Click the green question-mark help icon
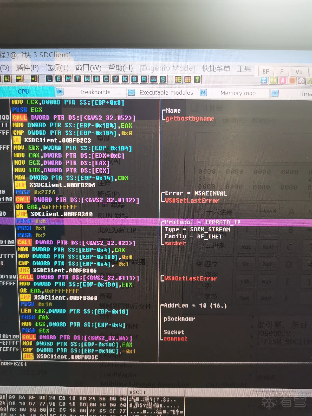Screen dimensions: 312x416 point(197,80)
